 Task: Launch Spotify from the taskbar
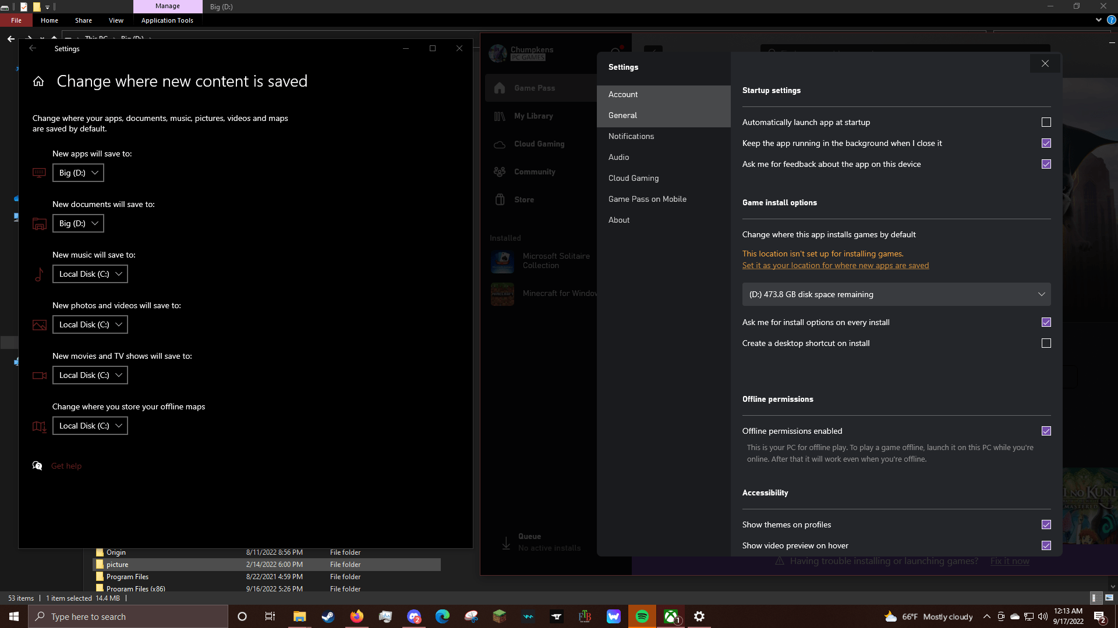coord(643,616)
